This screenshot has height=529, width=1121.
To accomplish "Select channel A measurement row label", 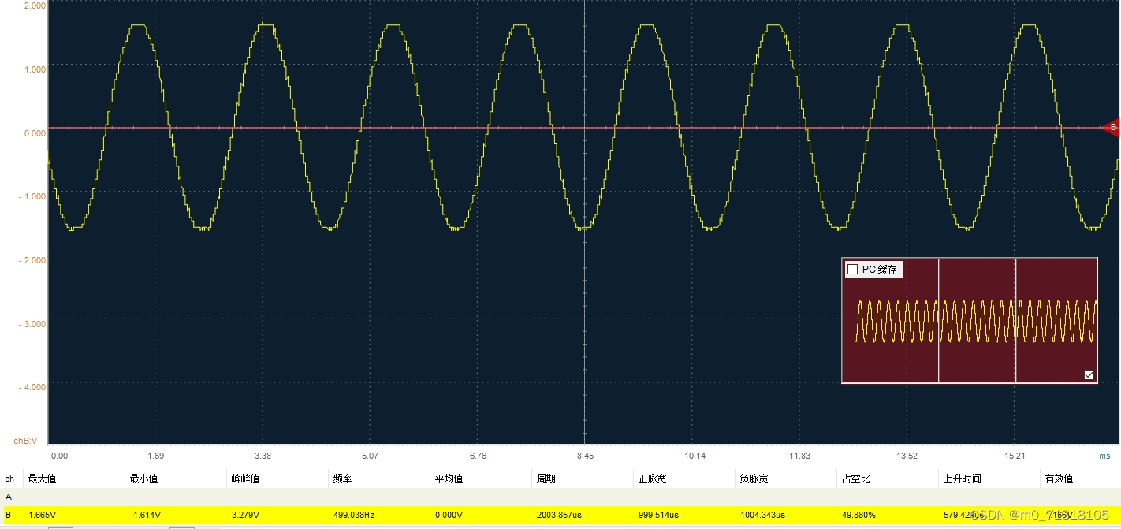I will pos(9,497).
